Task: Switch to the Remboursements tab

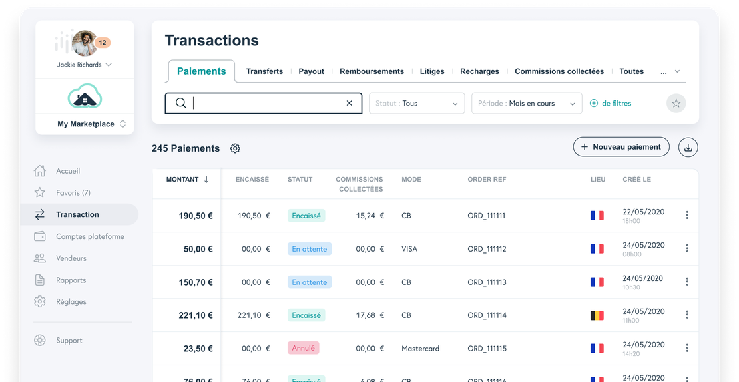Action: [371, 71]
